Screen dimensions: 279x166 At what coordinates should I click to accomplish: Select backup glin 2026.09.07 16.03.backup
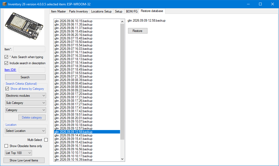click(x=87, y=49)
